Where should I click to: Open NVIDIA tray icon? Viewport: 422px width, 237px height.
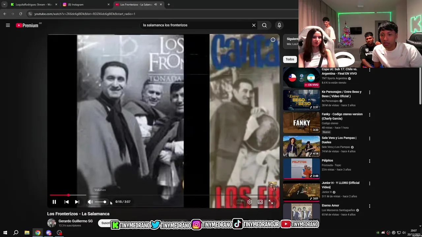click(x=378, y=233)
